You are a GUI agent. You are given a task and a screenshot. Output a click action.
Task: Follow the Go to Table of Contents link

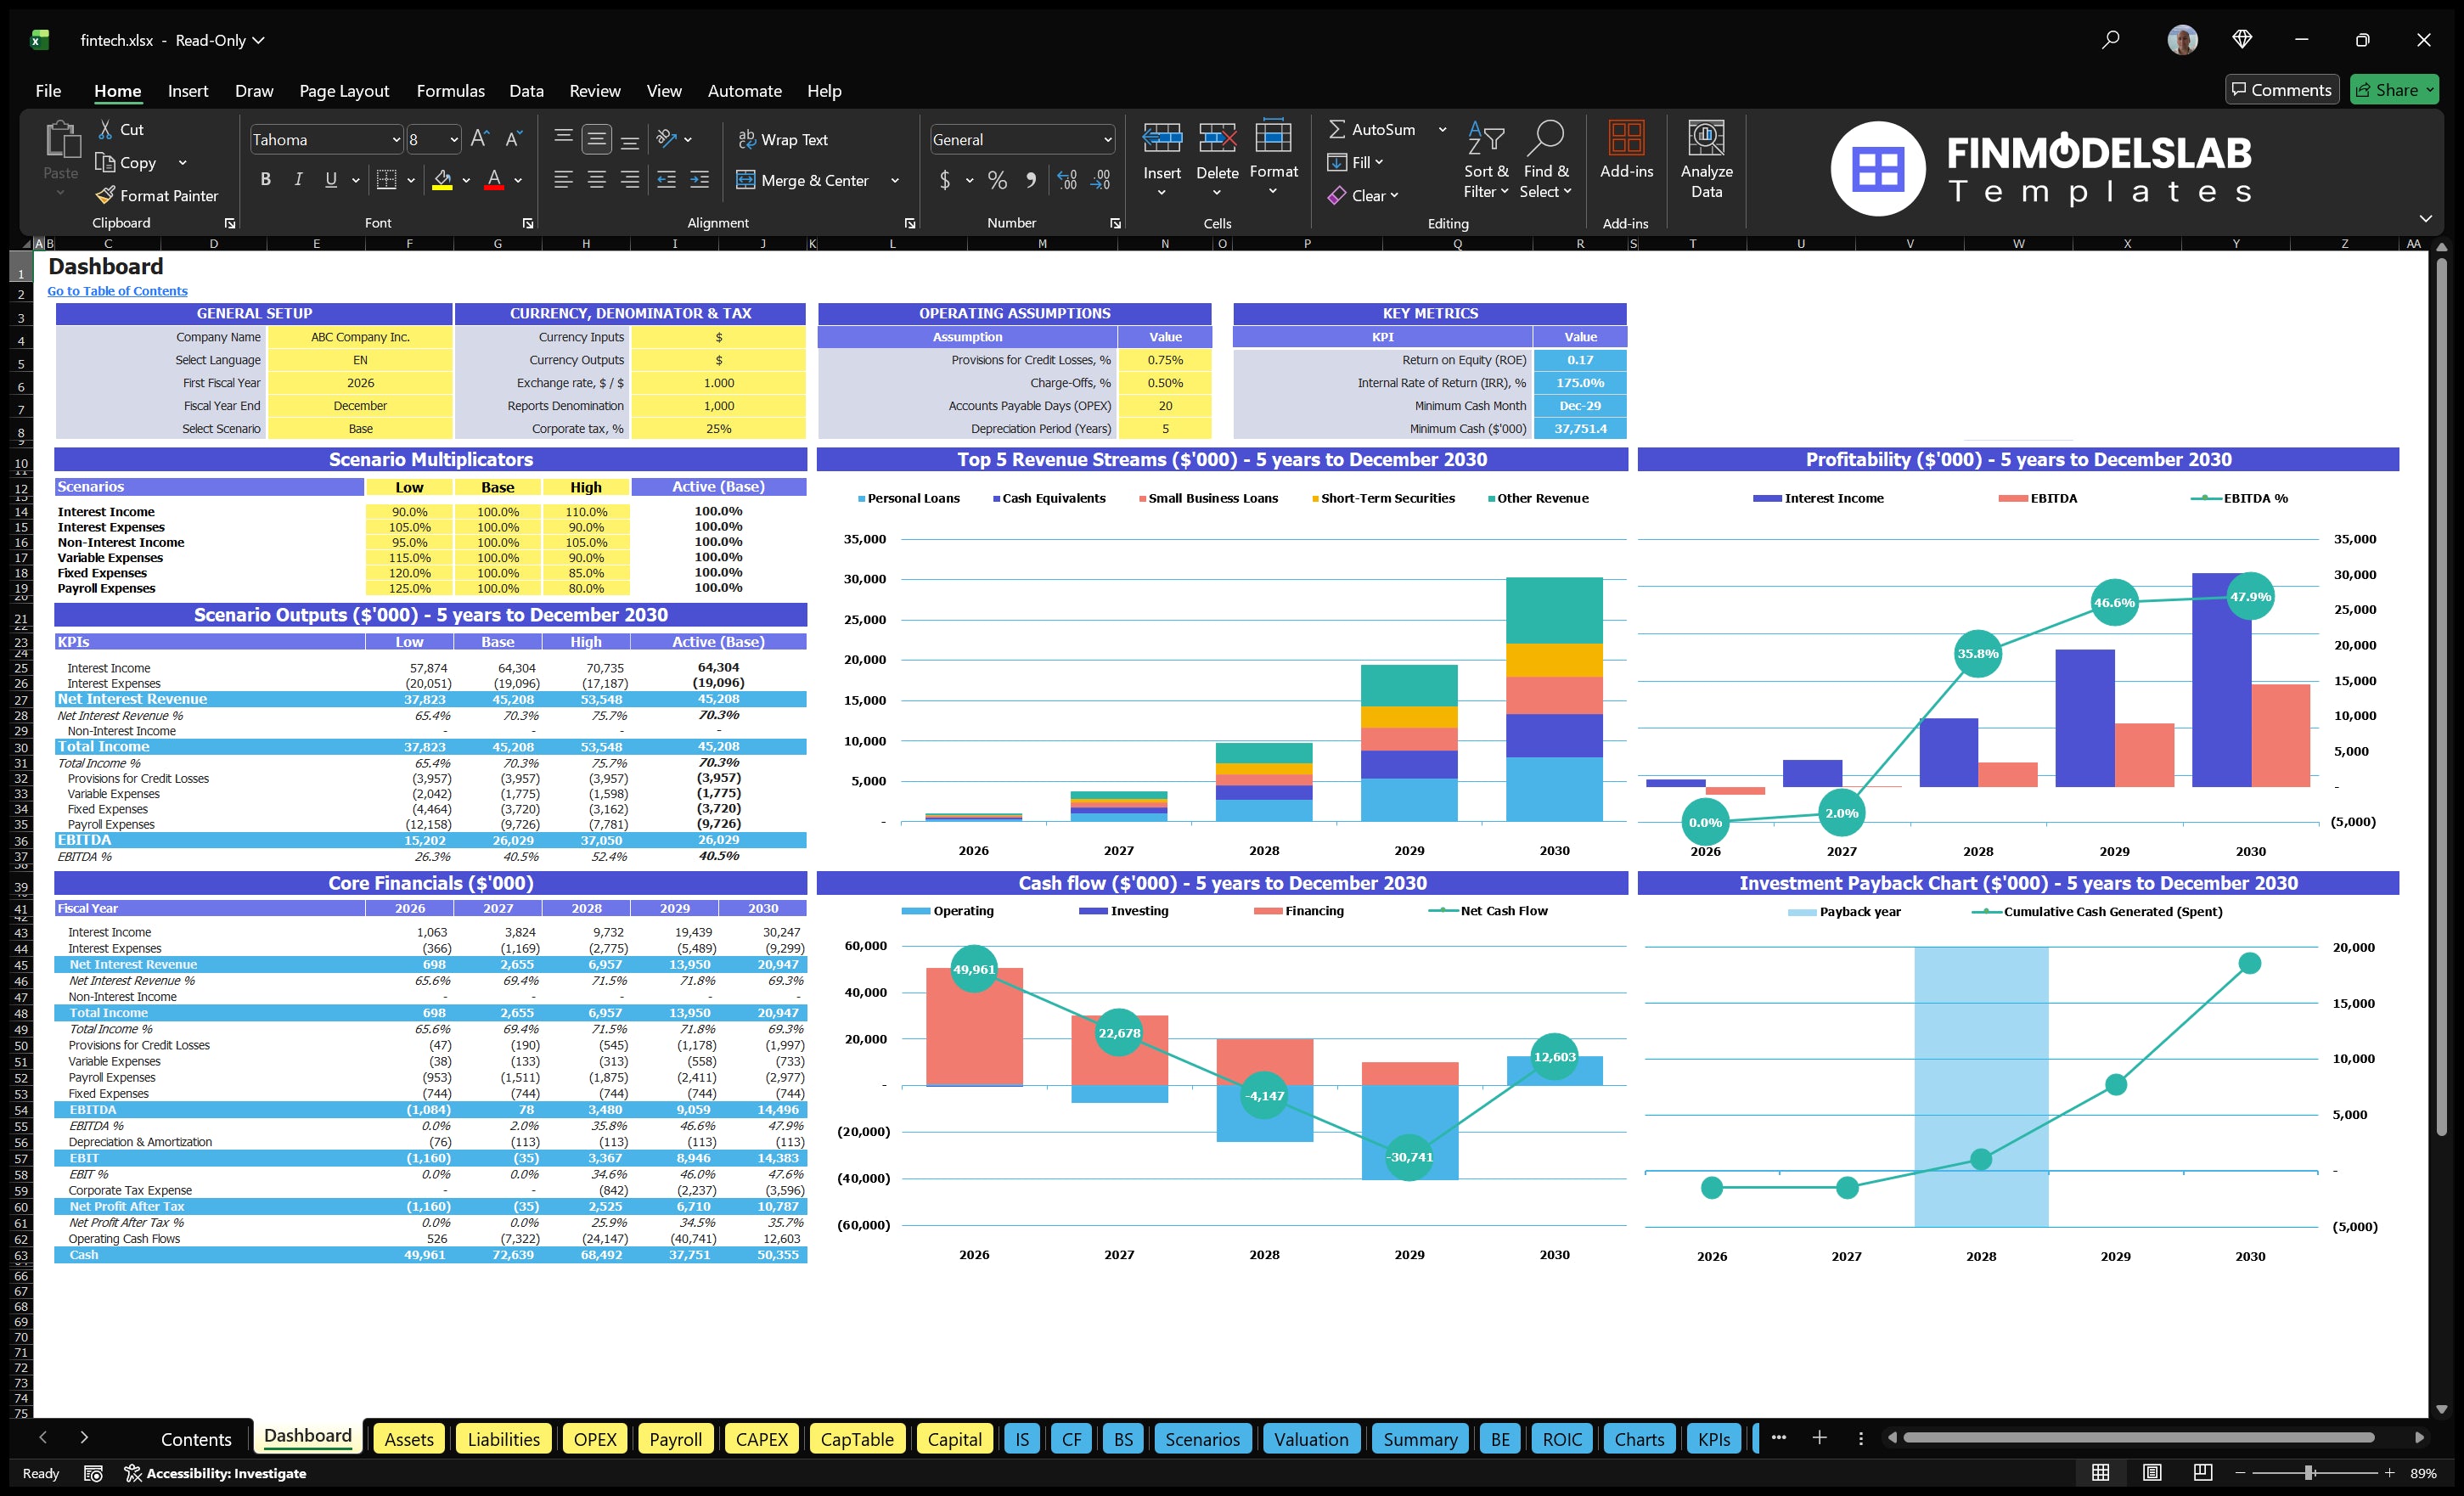(x=117, y=291)
